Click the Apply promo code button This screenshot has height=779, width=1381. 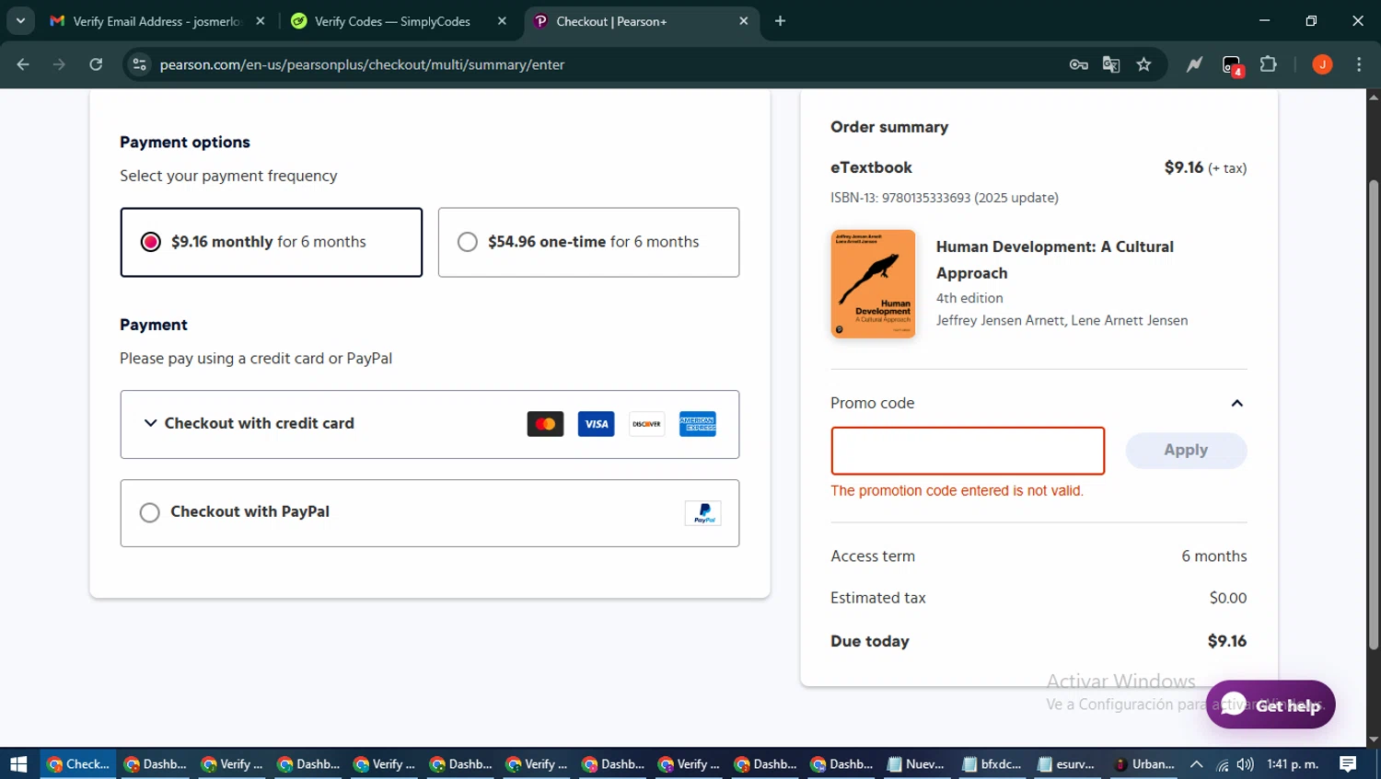(1186, 450)
